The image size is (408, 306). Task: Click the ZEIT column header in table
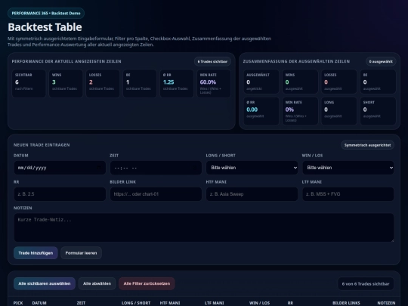pos(81,303)
